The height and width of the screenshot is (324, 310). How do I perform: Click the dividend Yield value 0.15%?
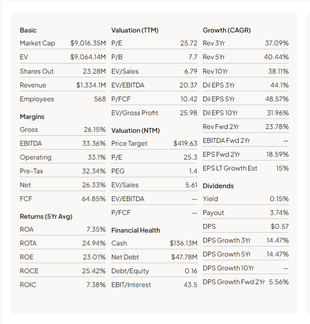click(279, 199)
